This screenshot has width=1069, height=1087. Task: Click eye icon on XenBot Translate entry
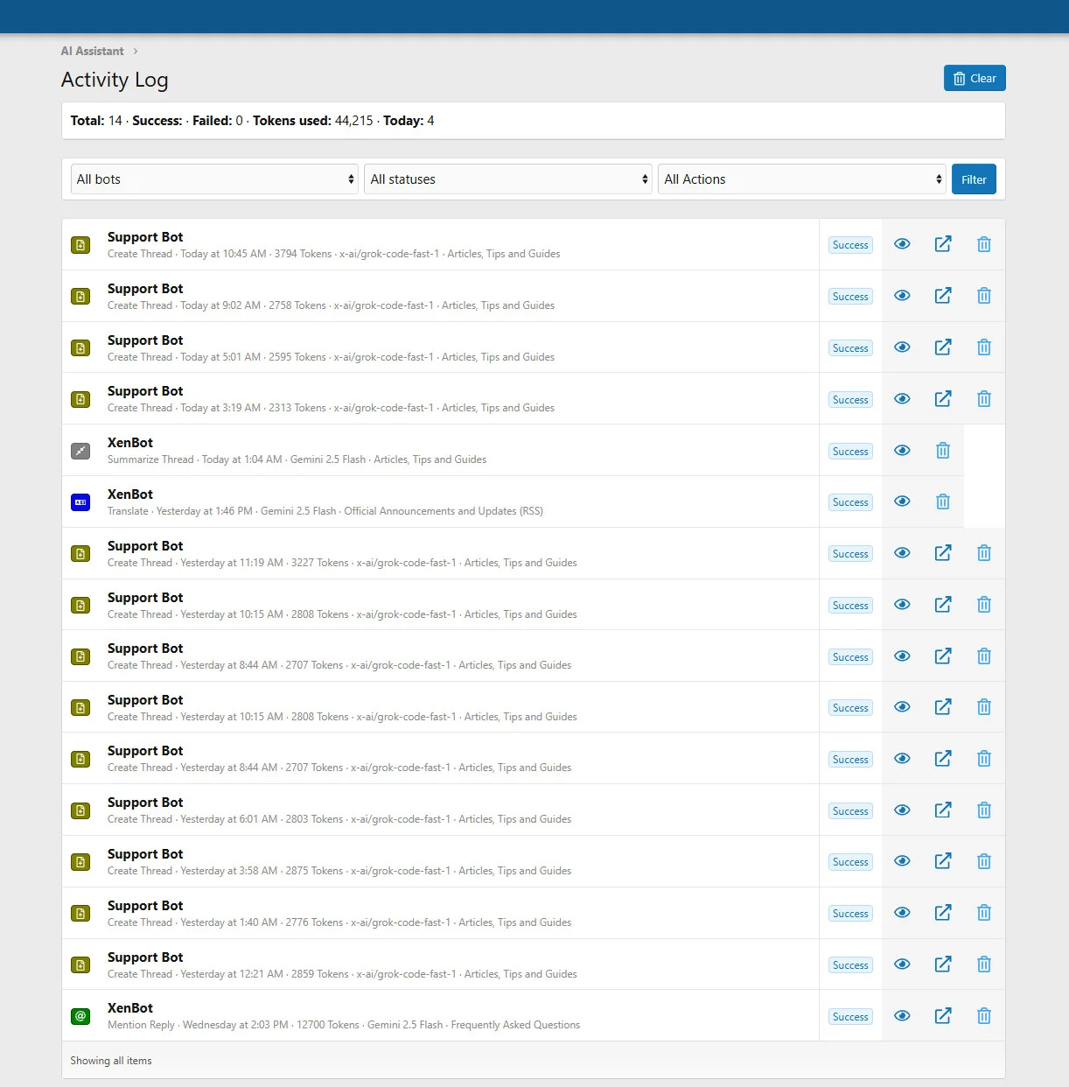902,501
